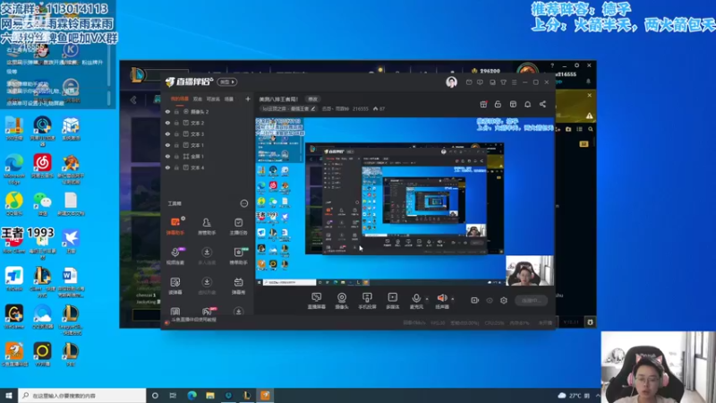Screen dimensions: 716x403
Task: Select the 文本 4 source row
Action: 208,167
